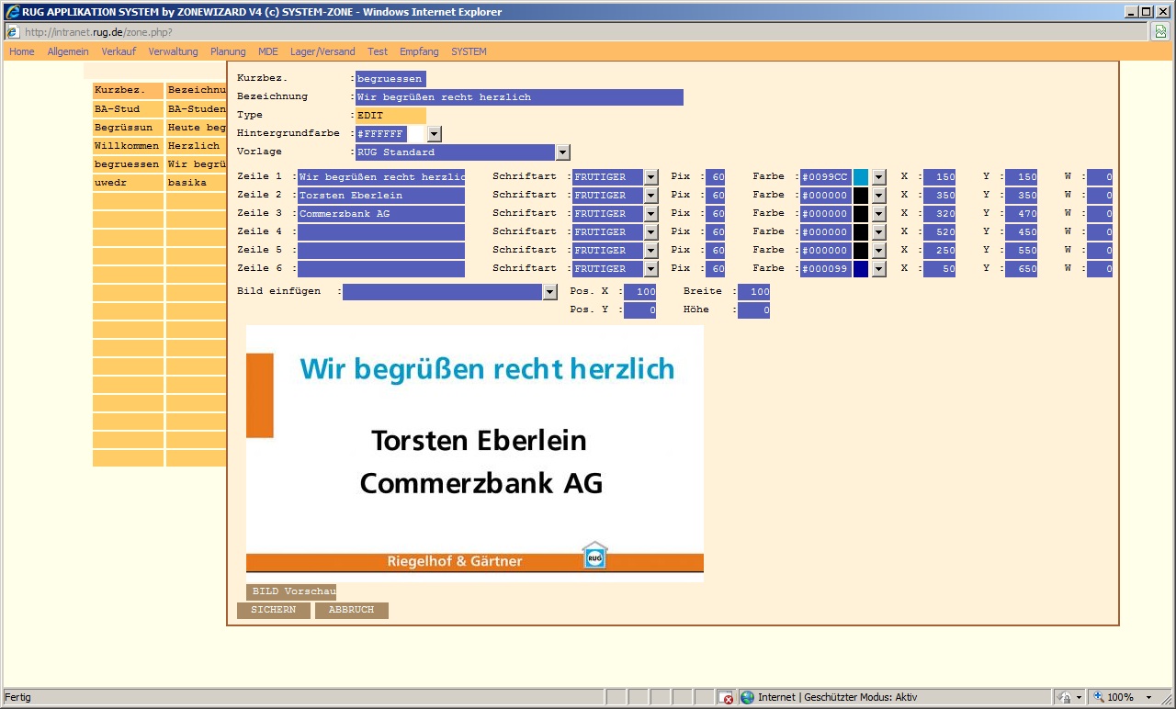Click the Hintergrundfarbe #FFFFFF field
The width and height of the screenshot is (1176, 709).
[x=381, y=134]
